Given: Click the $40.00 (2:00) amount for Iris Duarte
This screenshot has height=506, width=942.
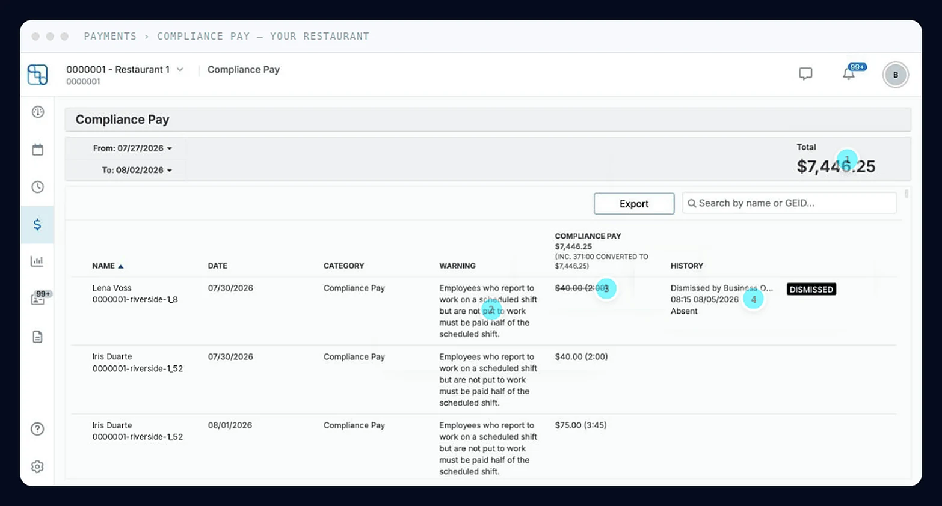Looking at the screenshot, I should pos(581,357).
